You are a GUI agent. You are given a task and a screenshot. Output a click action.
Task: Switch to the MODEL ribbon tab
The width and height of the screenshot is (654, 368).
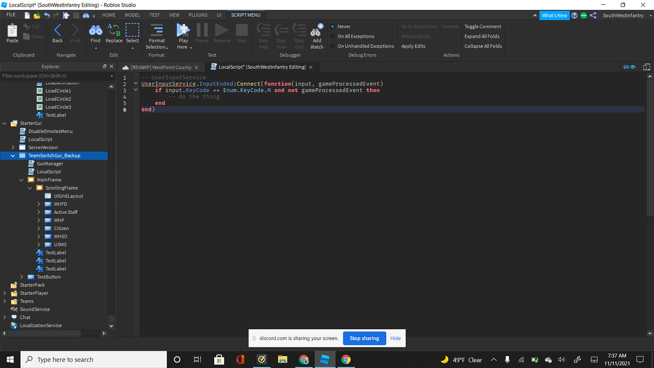[132, 15]
